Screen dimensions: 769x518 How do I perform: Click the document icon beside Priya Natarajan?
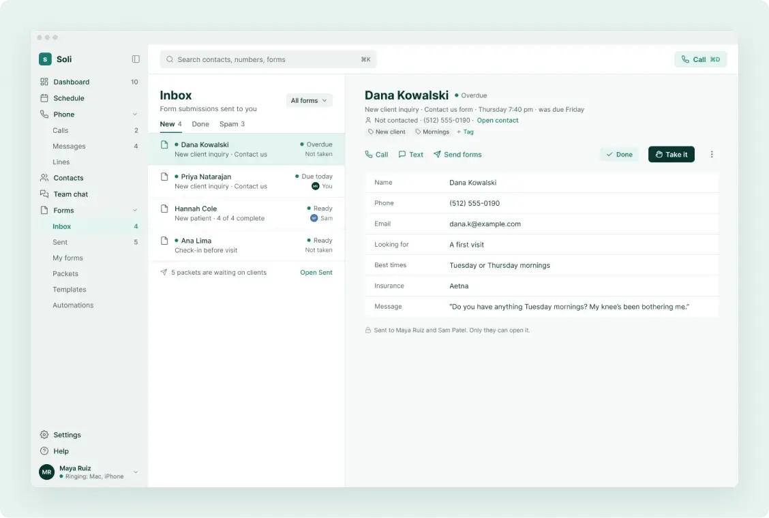[164, 177]
